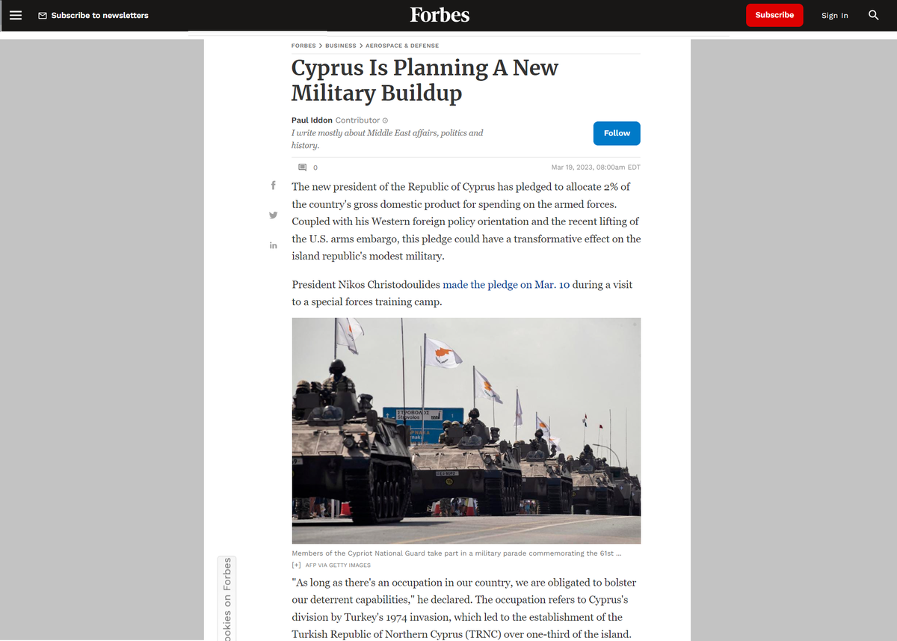The height and width of the screenshot is (641, 897).
Task: Click the newsletter envelope icon
Action: tap(43, 16)
